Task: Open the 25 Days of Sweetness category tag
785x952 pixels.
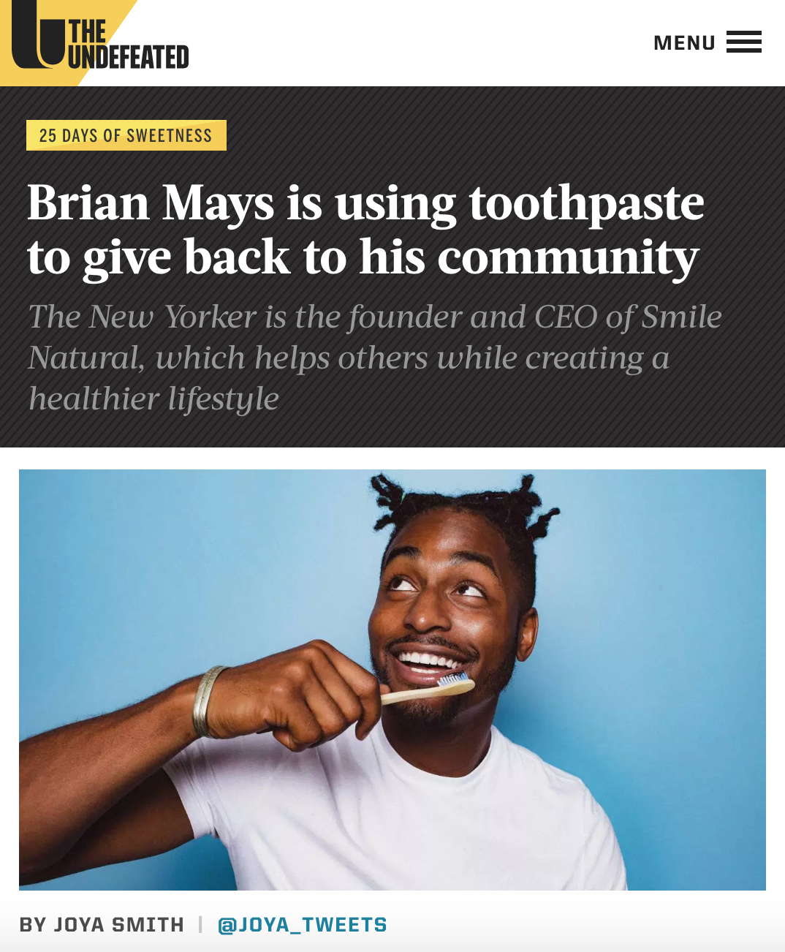Action: click(126, 135)
